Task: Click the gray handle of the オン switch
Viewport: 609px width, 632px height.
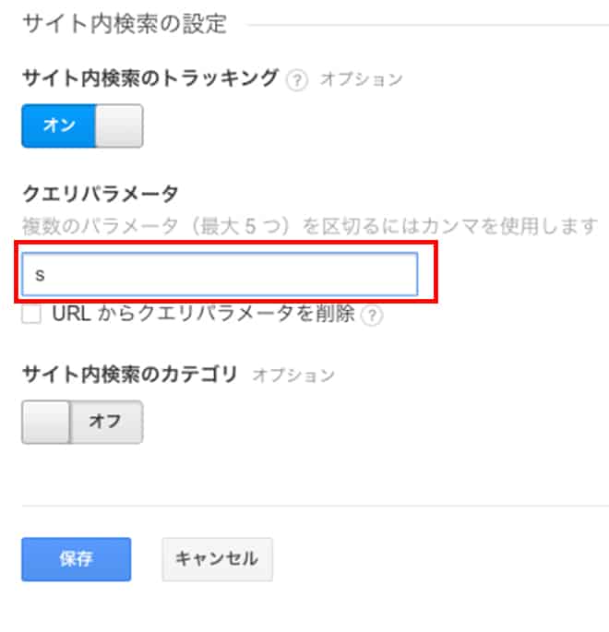Action: point(119,125)
